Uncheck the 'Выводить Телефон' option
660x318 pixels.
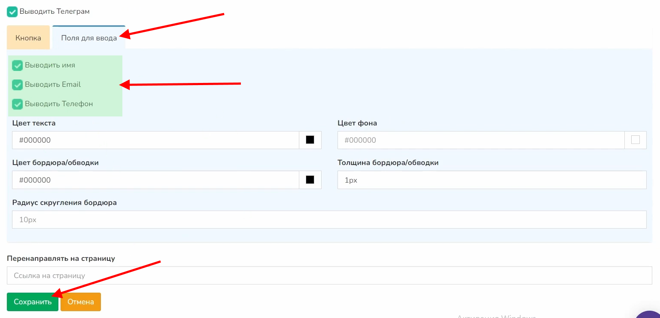pos(17,104)
